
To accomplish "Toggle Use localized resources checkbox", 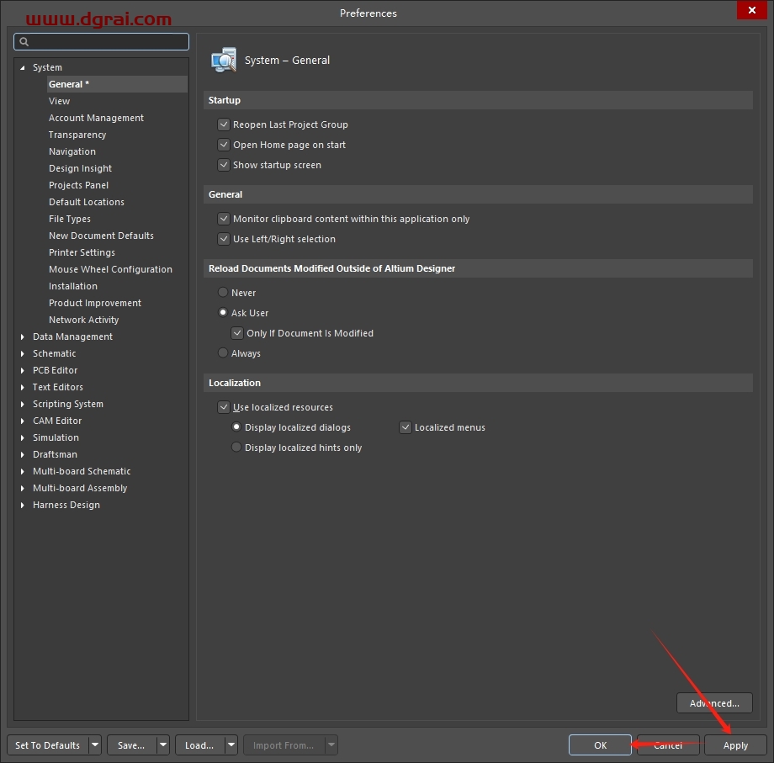I will click(x=224, y=407).
